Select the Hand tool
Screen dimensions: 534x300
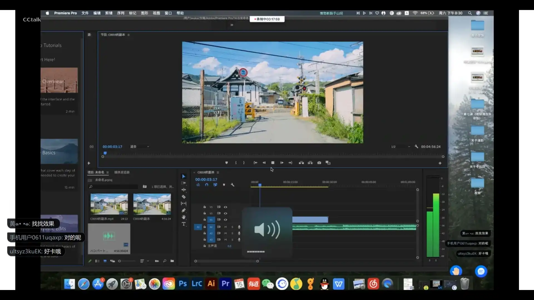click(184, 217)
